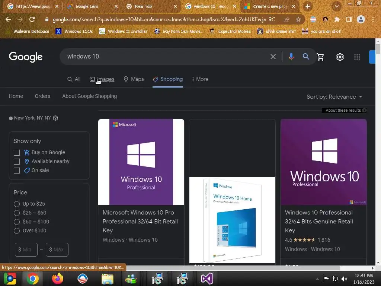The width and height of the screenshot is (381, 286).
Task: Check the Available nearby box
Action: [17, 162]
